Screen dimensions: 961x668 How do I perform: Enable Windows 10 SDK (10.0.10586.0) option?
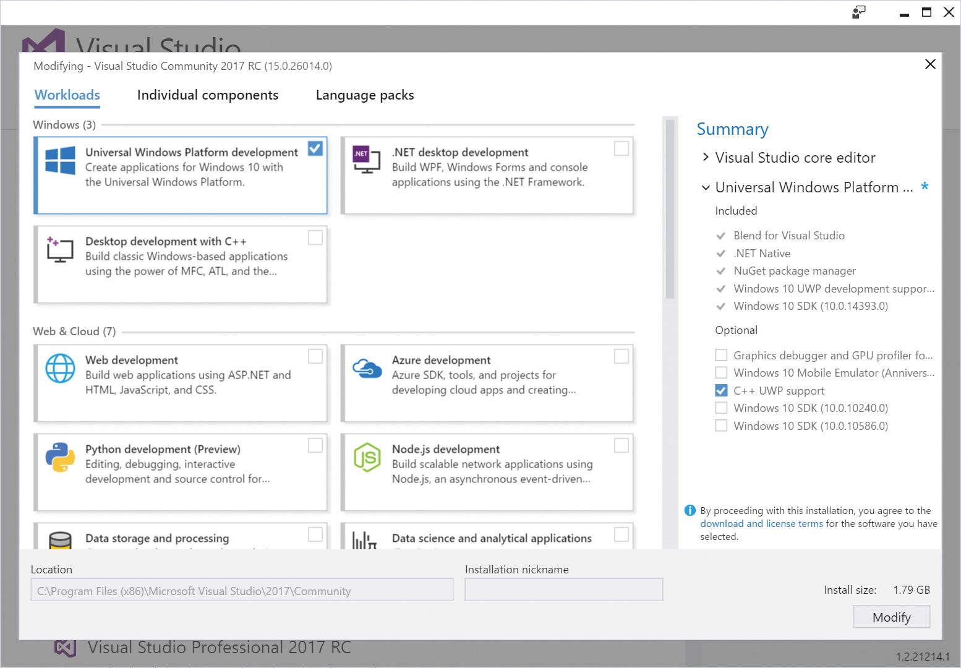721,426
